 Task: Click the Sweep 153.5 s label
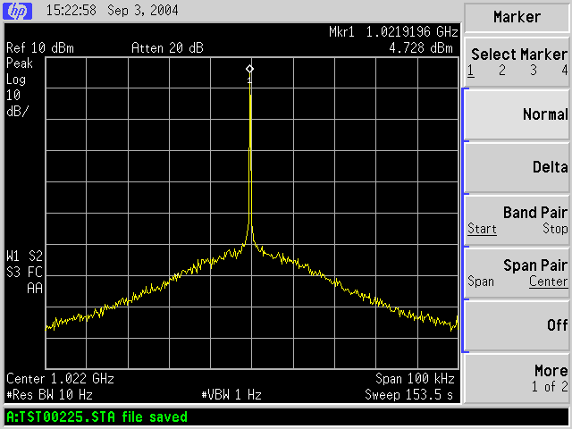click(409, 395)
